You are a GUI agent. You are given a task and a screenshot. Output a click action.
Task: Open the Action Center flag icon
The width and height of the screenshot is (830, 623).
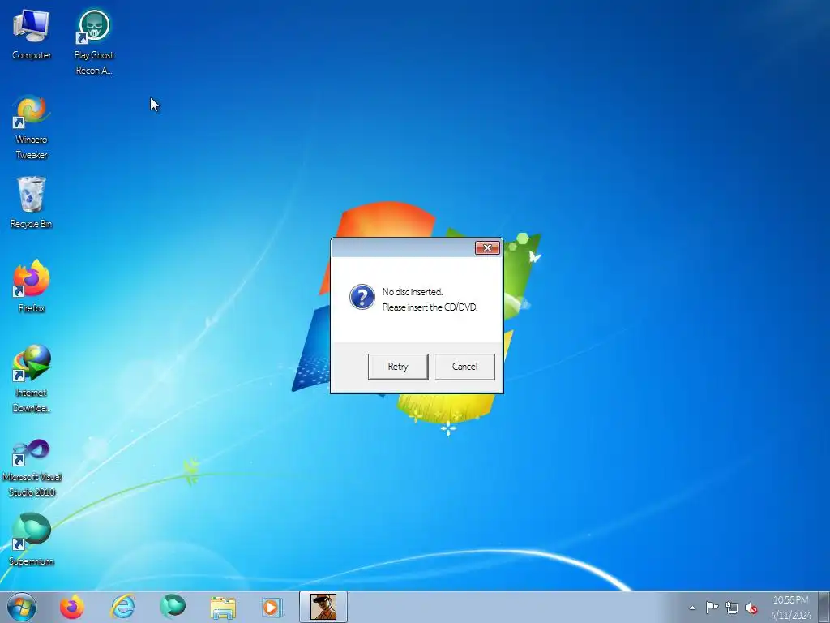coord(712,608)
